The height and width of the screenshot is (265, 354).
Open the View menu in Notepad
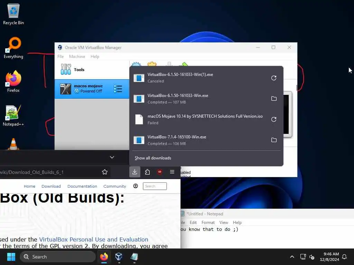point(224,223)
